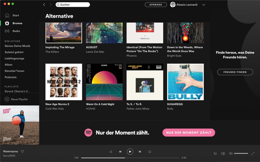
Task: Click the Suchen search field
Action: click(x=73, y=5)
